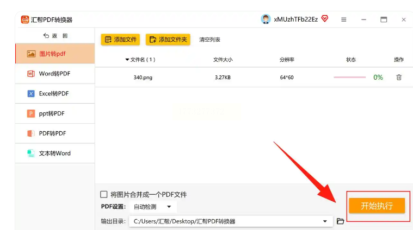Maximize the 汇帮PDF转换器 window
This screenshot has width=413, height=230.
(x=384, y=20)
